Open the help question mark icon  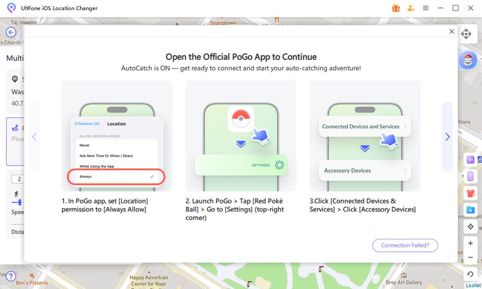click(11, 276)
